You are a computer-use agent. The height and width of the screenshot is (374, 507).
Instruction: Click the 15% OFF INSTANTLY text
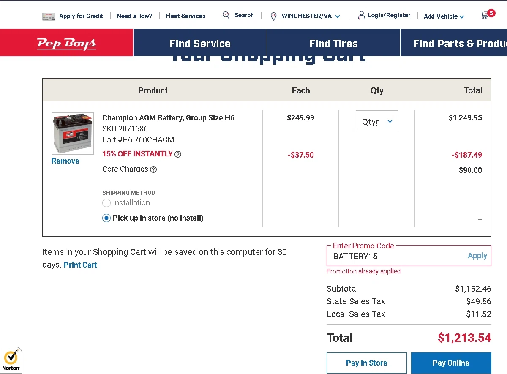pyautogui.click(x=137, y=154)
